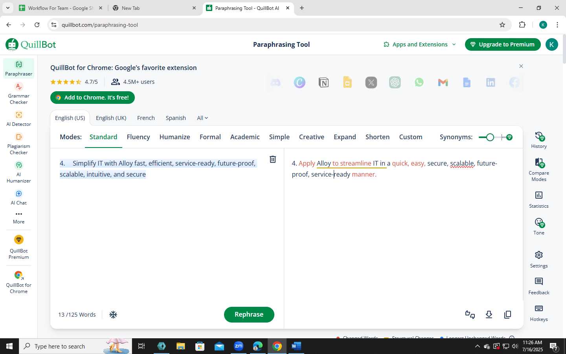The height and width of the screenshot is (354, 566).
Task: Click the premium end of Synonyms slider
Action: point(509,137)
